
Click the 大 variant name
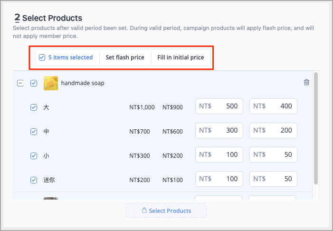click(46, 107)
